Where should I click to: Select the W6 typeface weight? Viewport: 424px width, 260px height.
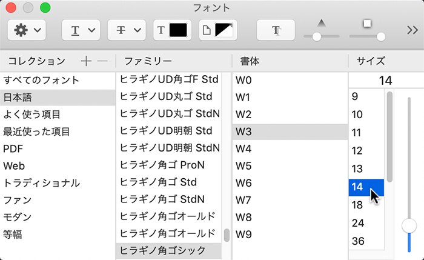243,182
